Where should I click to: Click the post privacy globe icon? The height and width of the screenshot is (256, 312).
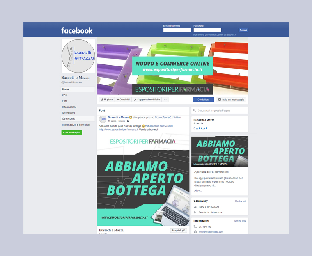click(x=128, y=121)
